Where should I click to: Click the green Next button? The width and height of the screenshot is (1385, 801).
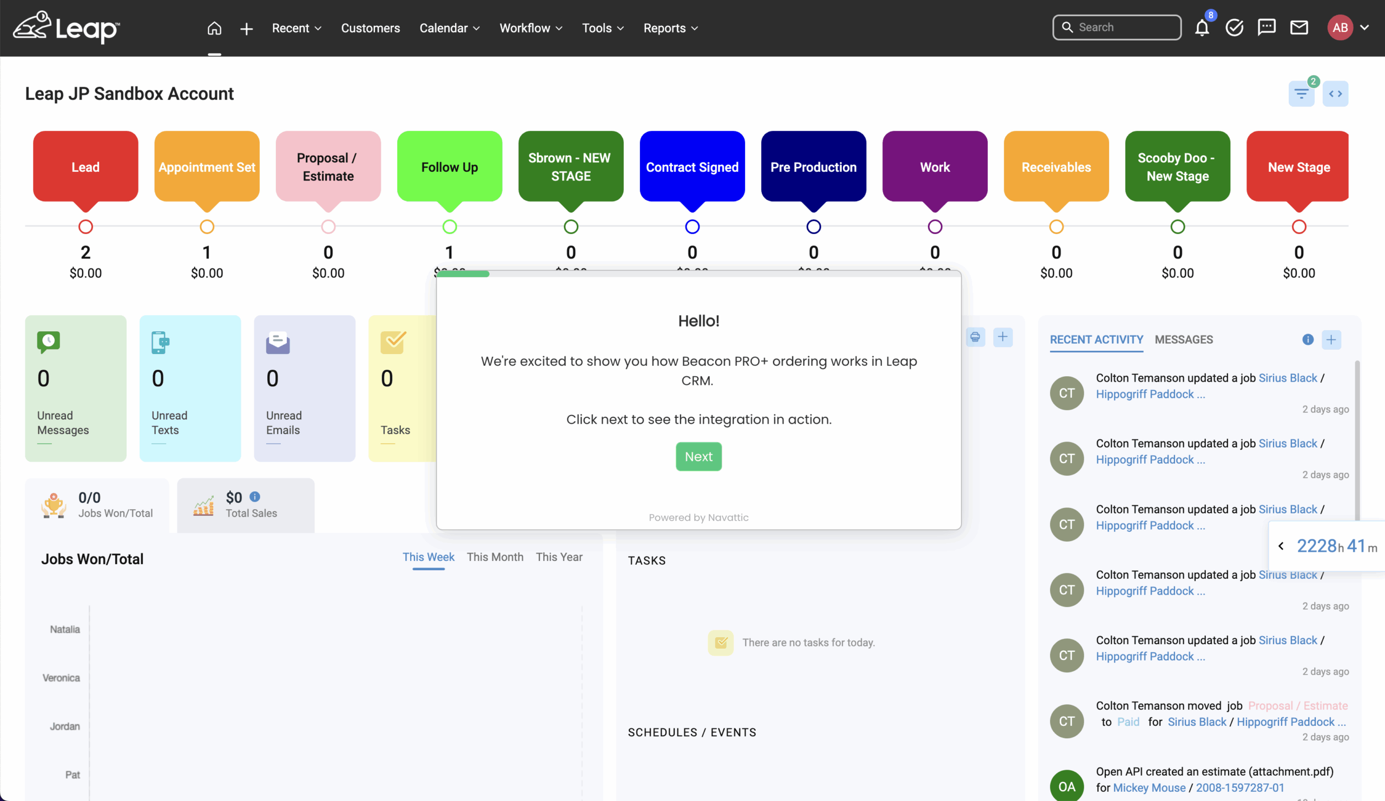point(698,456)
